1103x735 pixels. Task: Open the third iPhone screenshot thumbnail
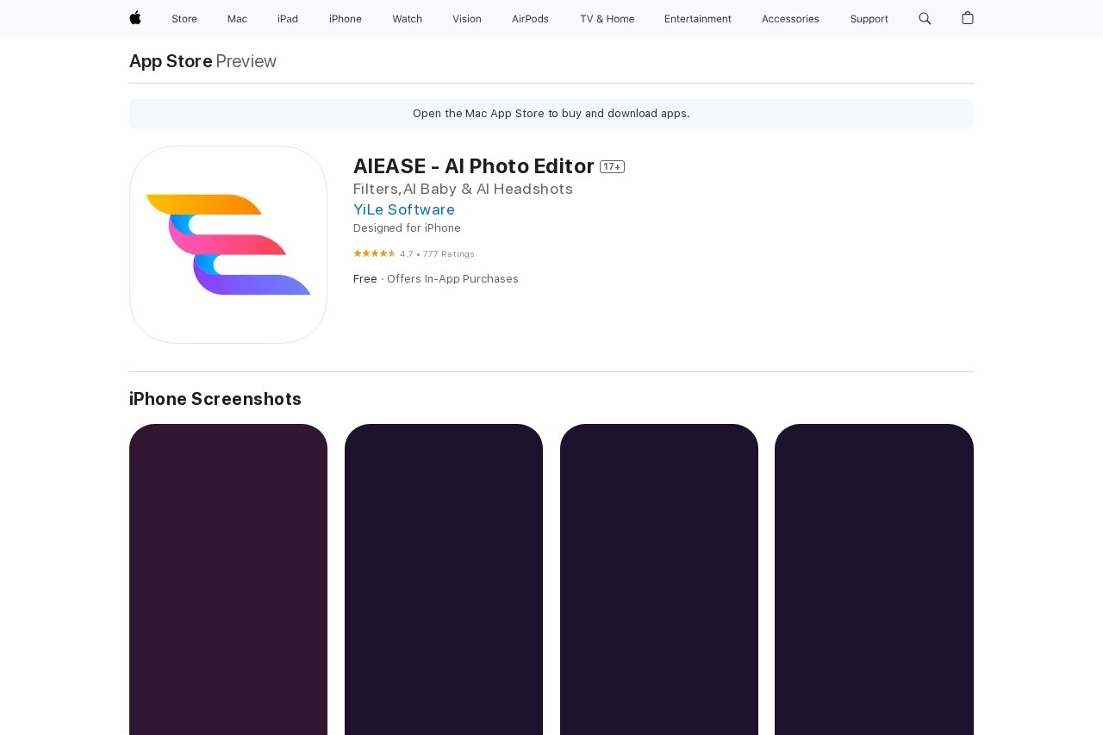tap(659, 579)
